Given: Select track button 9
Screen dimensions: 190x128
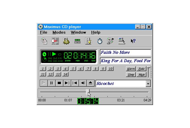Looking at the screenshot, I should click(103, 69).
